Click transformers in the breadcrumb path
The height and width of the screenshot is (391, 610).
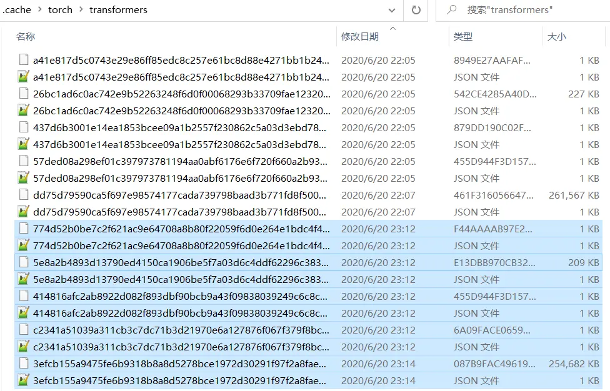[x=118, y=10]
